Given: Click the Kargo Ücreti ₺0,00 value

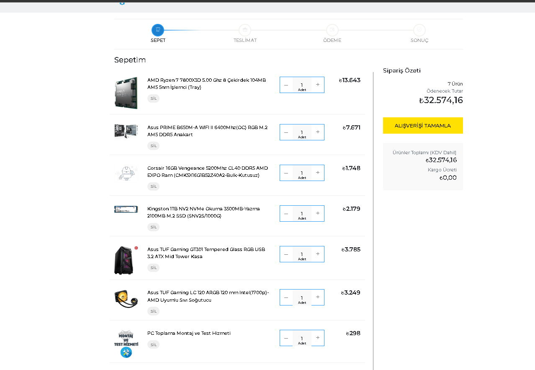Looking at the screenshot, I should [448, 178].
